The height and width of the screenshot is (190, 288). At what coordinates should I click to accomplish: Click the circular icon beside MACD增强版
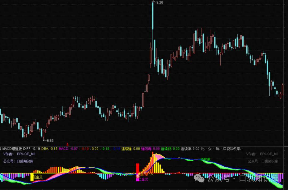(x=1, y=149)
